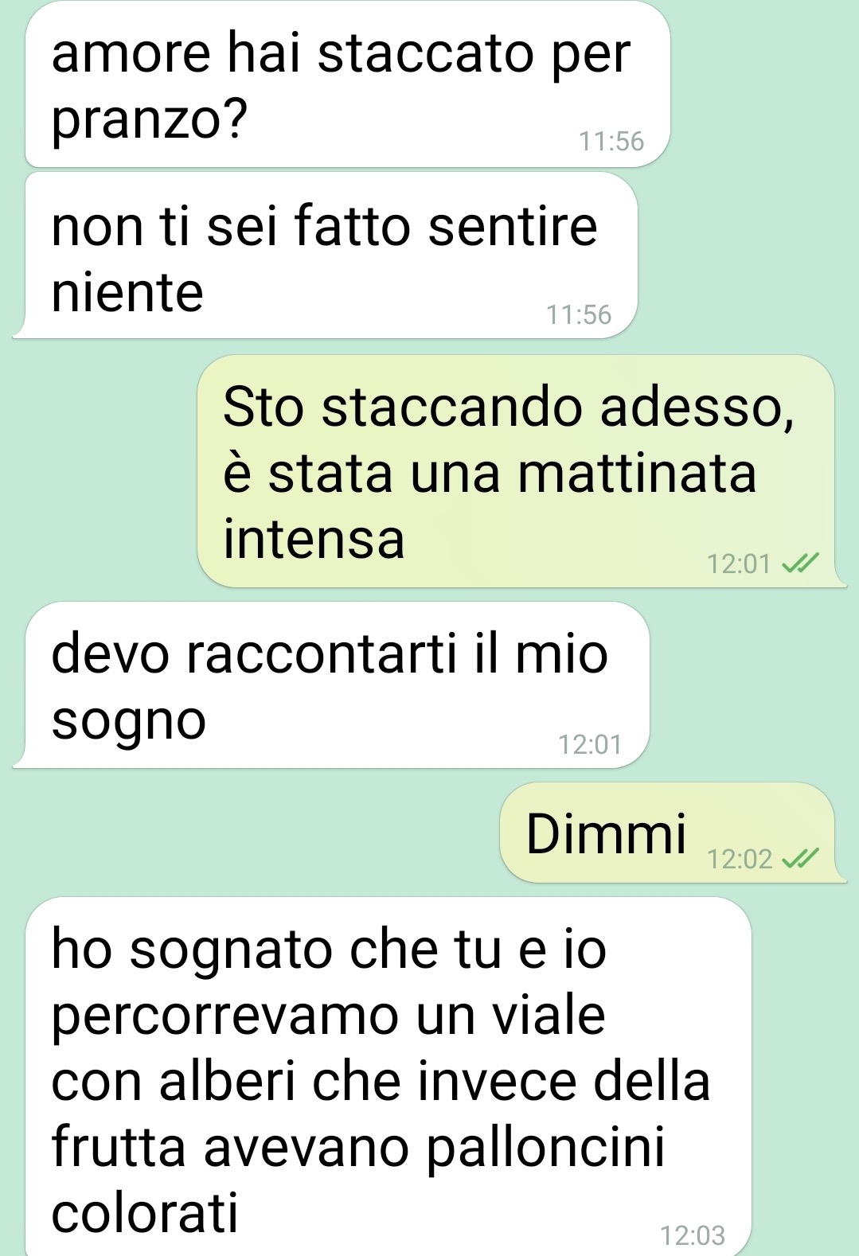Image resolution: width=859 pixels, height=1256 pixels.
Task: Click the word 'pranzo?' in the first message
Action: (x=150, y=121)
